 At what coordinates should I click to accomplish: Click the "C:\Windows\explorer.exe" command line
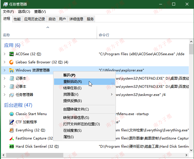point(121,70)
